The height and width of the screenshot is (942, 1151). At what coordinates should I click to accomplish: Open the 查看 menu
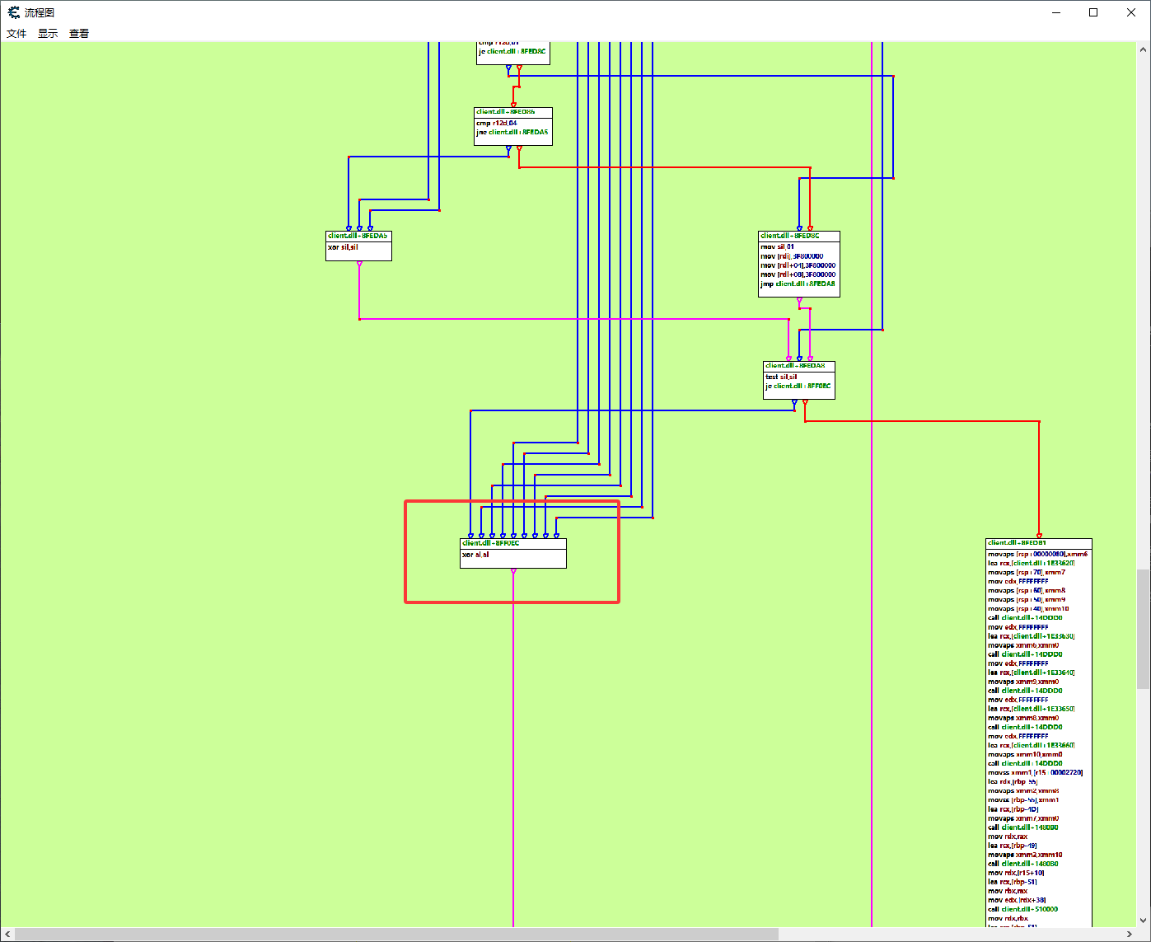pos(79,34)
